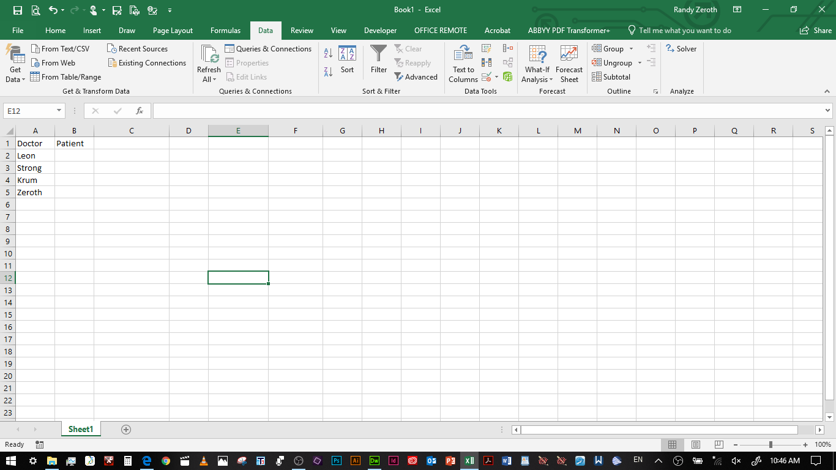Sort A to Z ascending
Image resolution: width=836 pixels, height=470 pixels.
click(x=328, y=54)
